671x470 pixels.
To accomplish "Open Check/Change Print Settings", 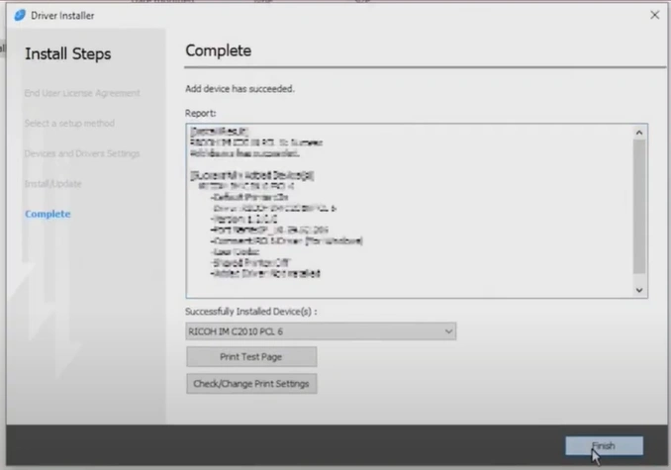I will tap(251, 384).
